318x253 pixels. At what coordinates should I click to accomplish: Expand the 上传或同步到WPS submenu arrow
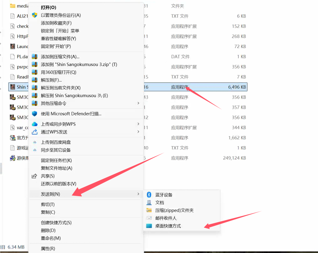point(138,124)
